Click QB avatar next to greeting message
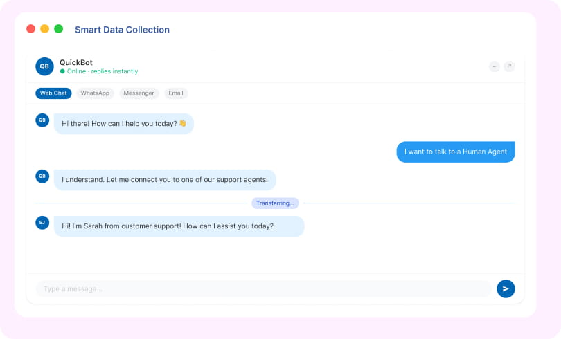Viewport: 561px width, 339px height. 42,120
